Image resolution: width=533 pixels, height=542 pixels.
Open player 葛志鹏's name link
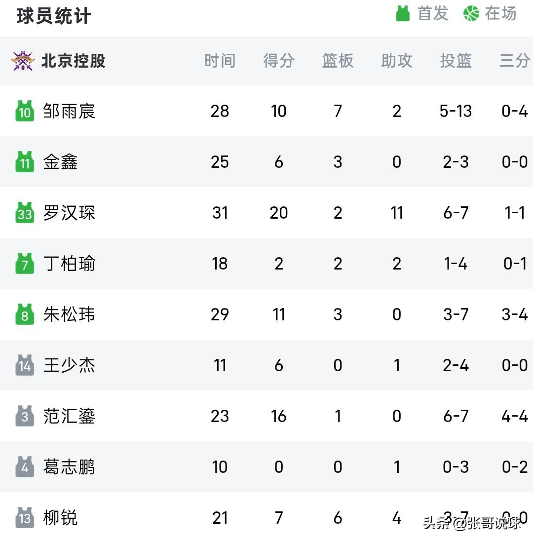click(x=69, y=466)
